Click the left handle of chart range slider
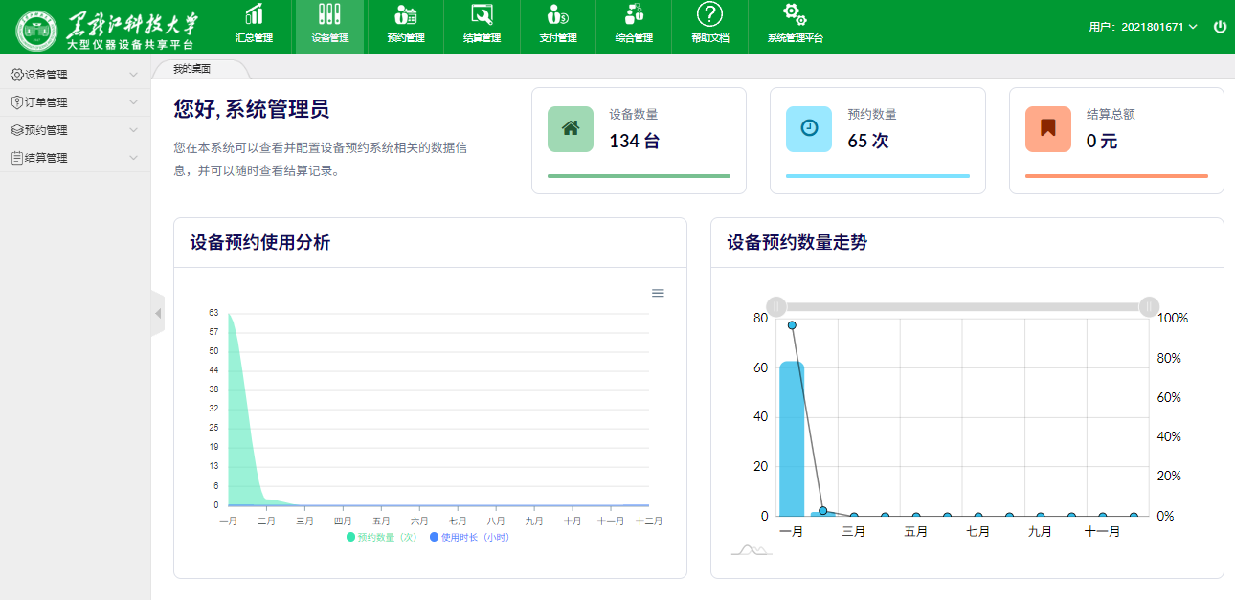 click(x=777, y=306)
